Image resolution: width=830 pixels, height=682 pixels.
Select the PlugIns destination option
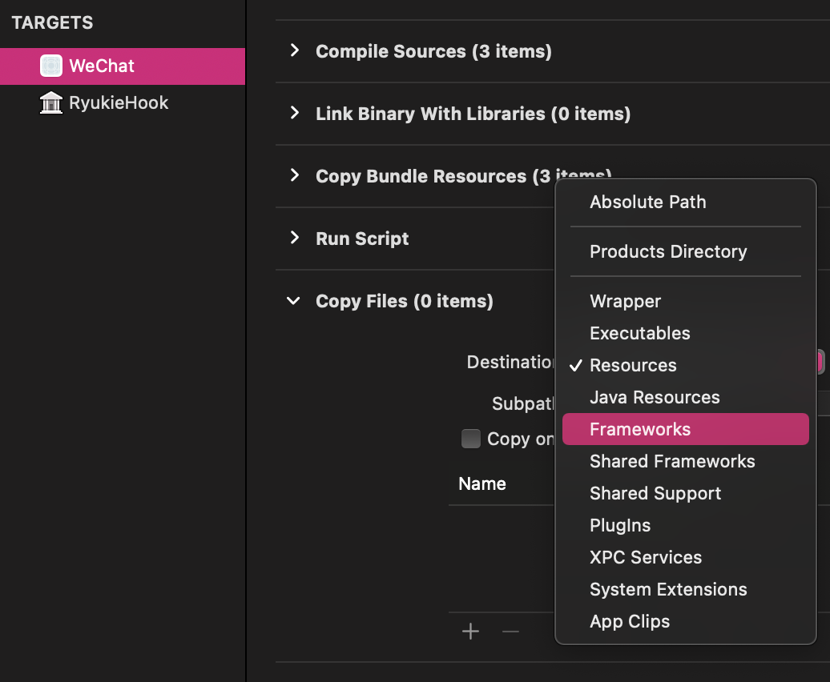686,526
